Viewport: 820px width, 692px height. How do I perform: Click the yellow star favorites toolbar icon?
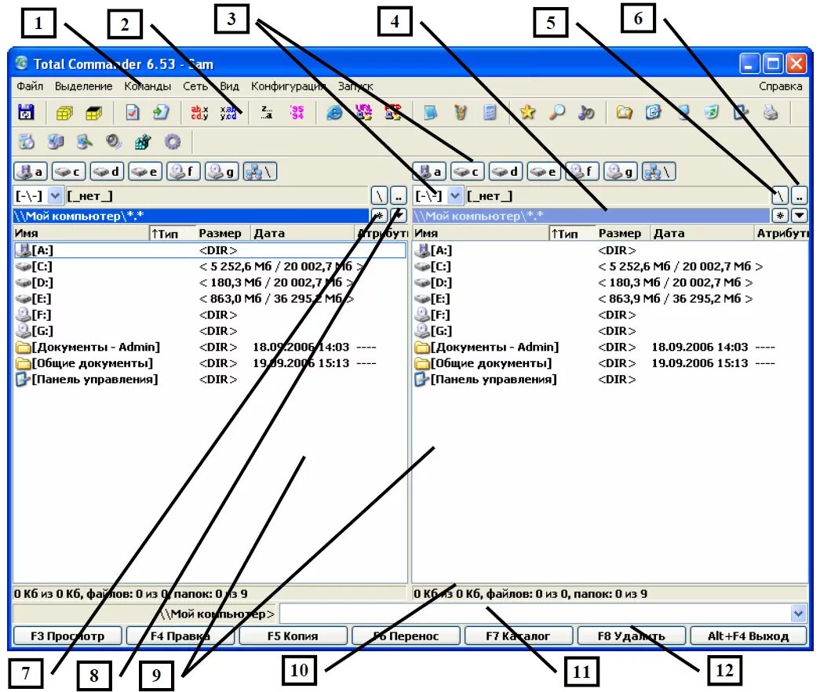[527, 112]
